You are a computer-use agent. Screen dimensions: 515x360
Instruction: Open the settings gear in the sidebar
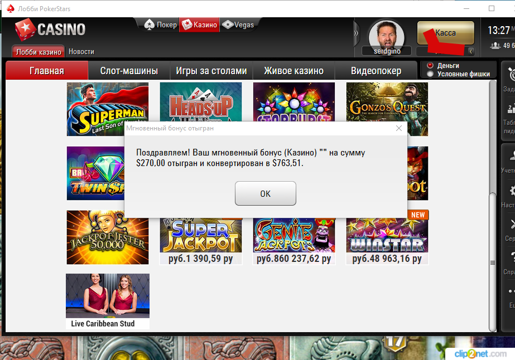(x=512, y=191)
